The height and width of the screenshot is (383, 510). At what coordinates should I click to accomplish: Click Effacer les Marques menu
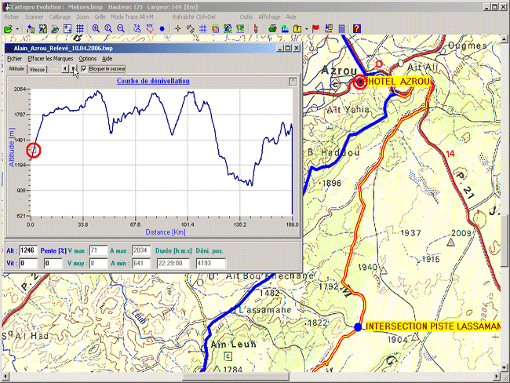(50, 59)
